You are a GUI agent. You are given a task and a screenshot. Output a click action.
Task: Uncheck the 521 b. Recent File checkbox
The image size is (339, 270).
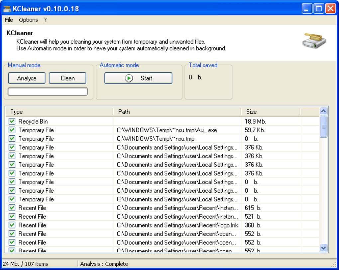(12, 217)
